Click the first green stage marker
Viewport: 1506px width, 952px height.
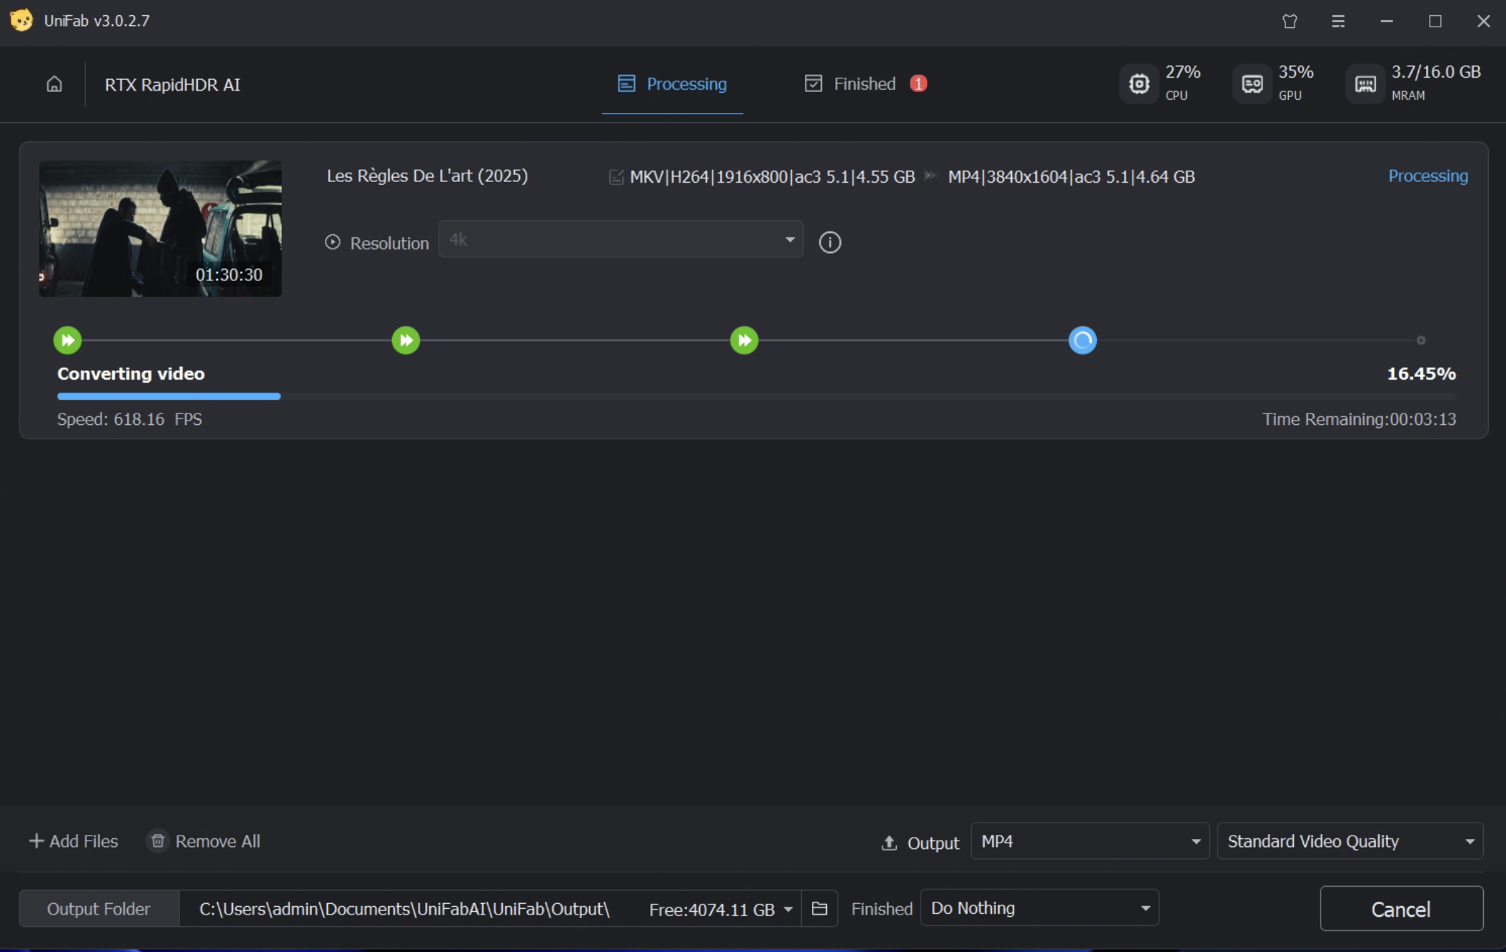pos(68,340)
